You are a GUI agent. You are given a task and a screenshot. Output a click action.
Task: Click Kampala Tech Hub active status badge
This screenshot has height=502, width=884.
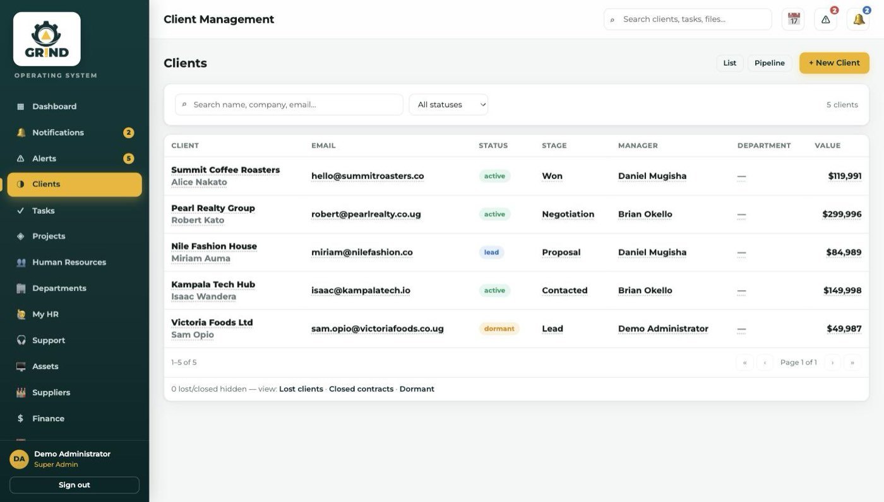(x=494, y=291)
